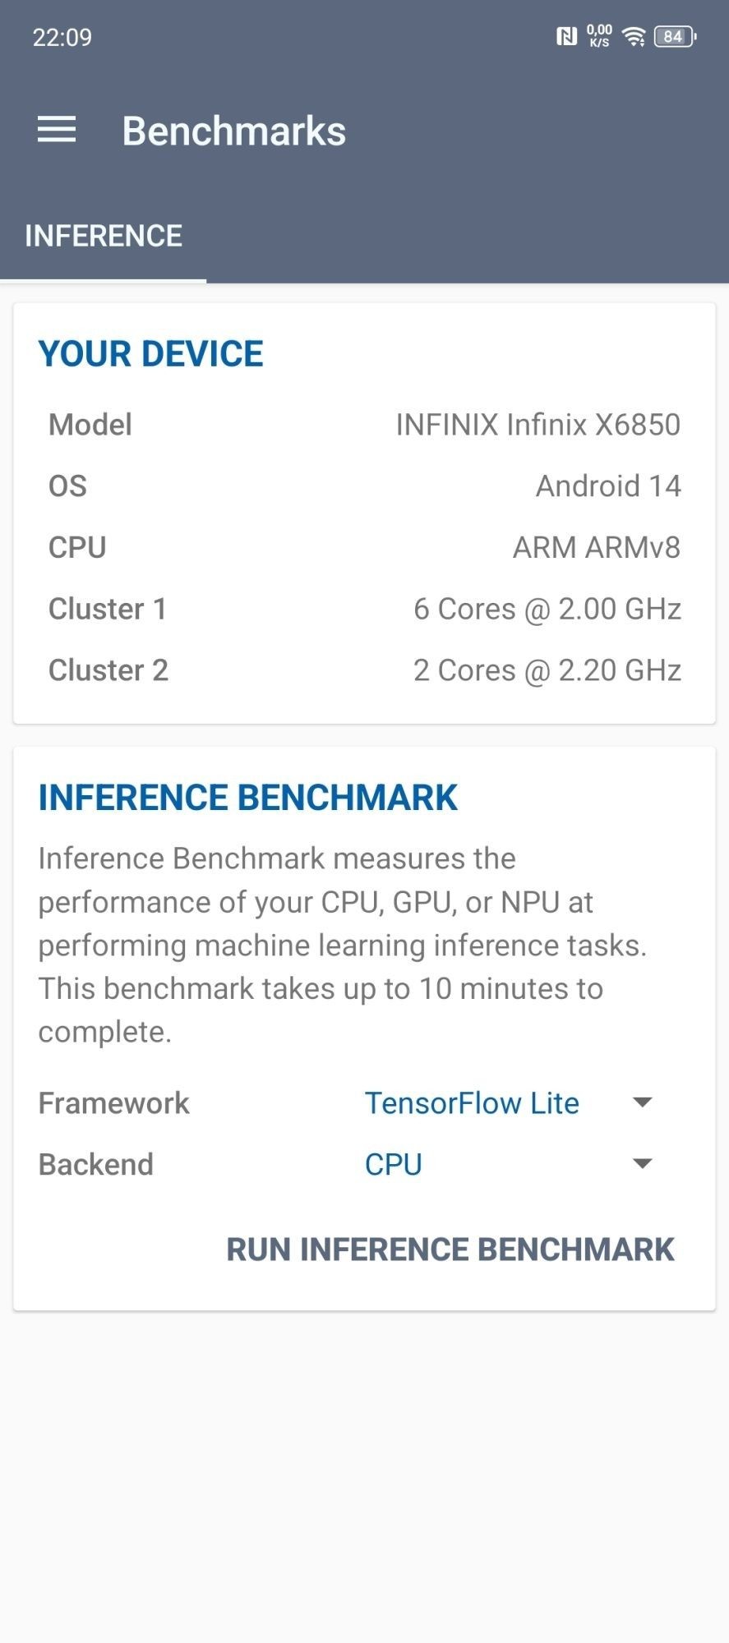Tap the battery level indicator

click(675, 36)
